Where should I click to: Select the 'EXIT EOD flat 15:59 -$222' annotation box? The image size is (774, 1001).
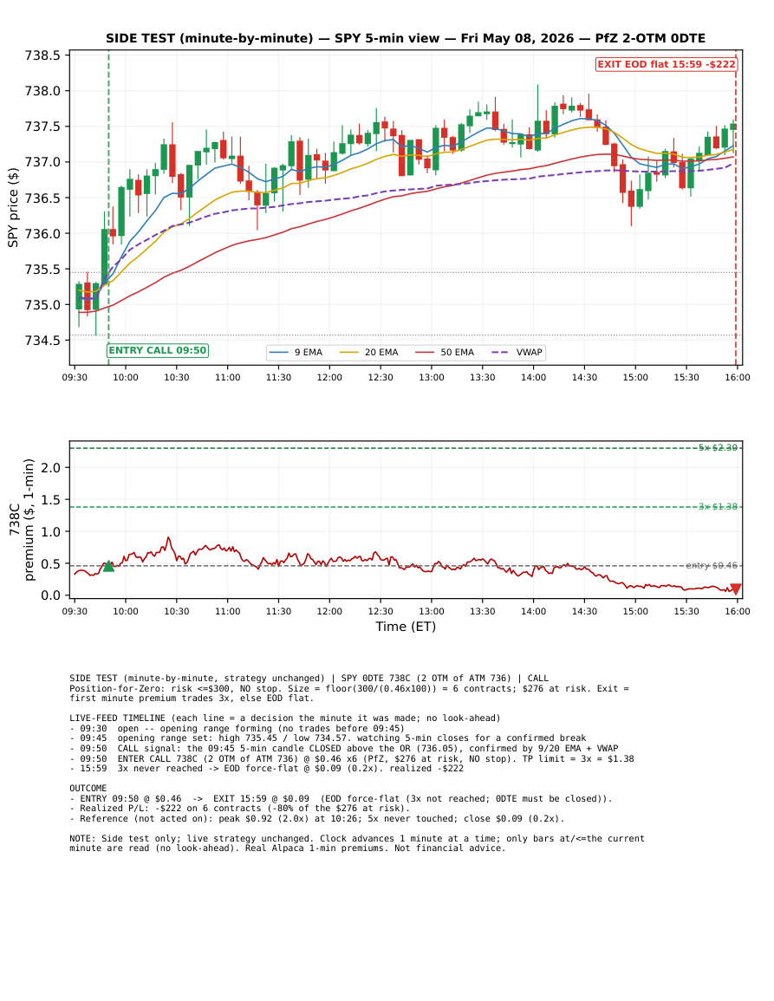coord(667,64)
